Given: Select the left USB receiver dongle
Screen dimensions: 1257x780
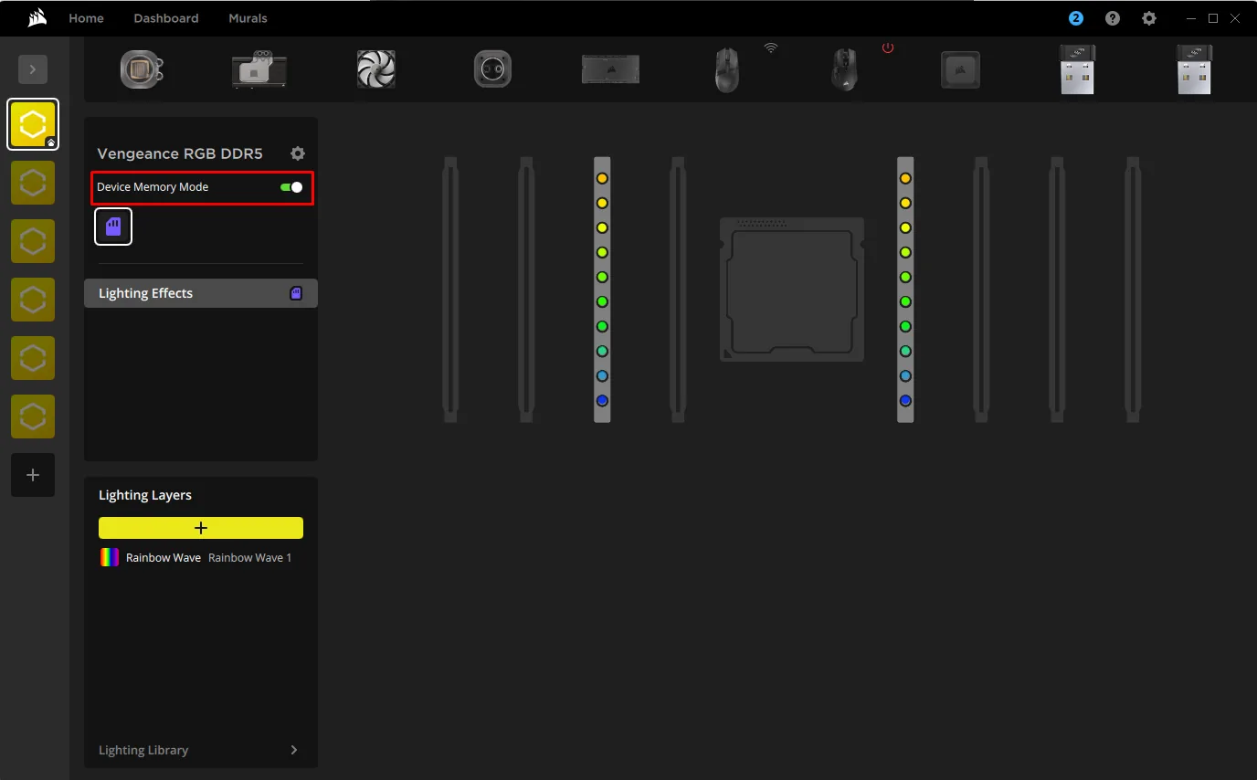Looking at the screenshot, I should [x=1076, y=69].
